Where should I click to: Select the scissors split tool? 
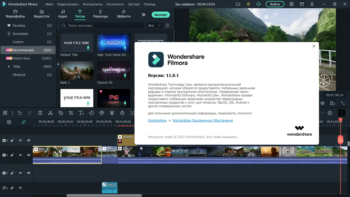tap(50, 113)
